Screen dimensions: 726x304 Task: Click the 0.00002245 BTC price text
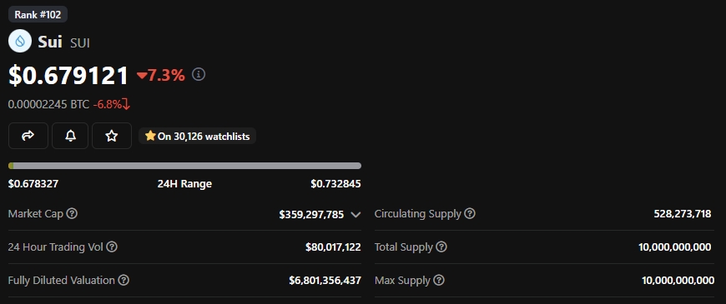pos(48,104)
